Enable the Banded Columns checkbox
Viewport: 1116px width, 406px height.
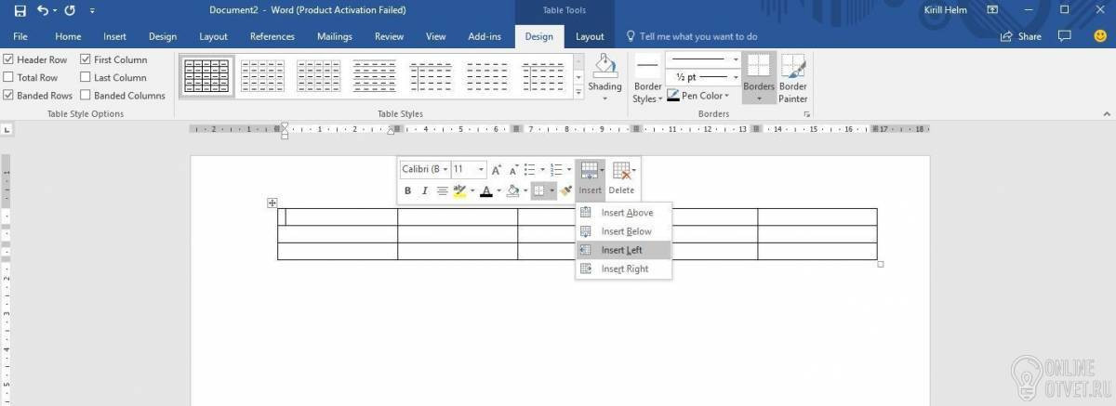[86, 95]
